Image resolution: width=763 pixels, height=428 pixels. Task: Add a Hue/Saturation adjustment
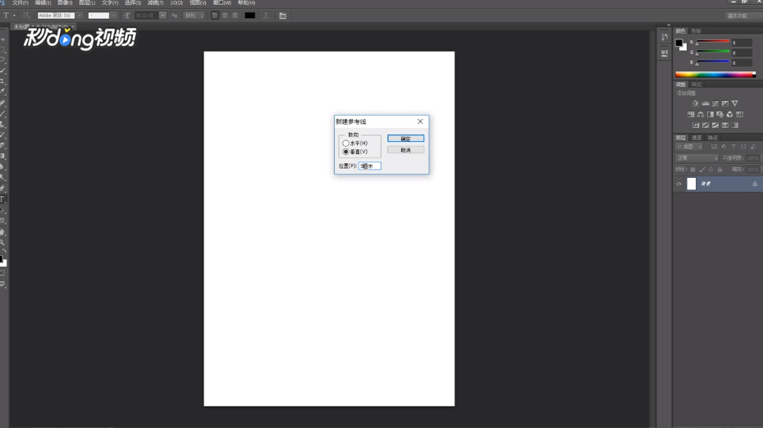[x=691, y=114]
